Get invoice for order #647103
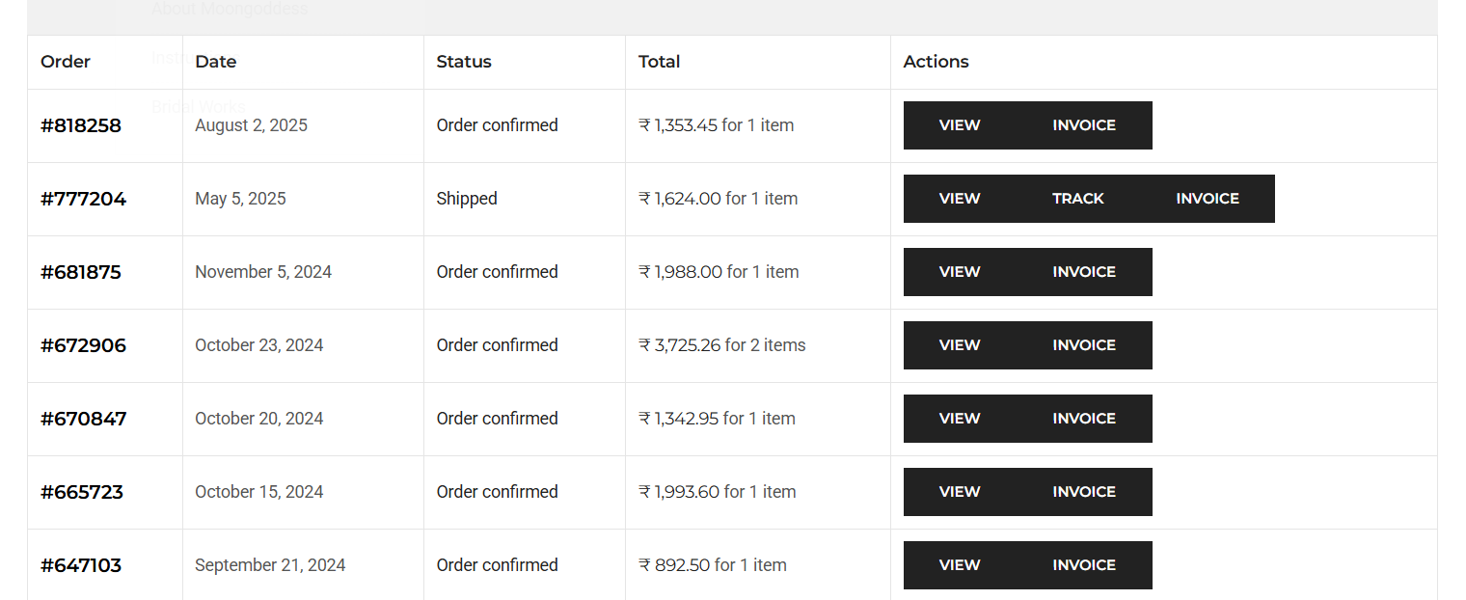Viewport: 1466px width, 600px height. coord(1084,565)
